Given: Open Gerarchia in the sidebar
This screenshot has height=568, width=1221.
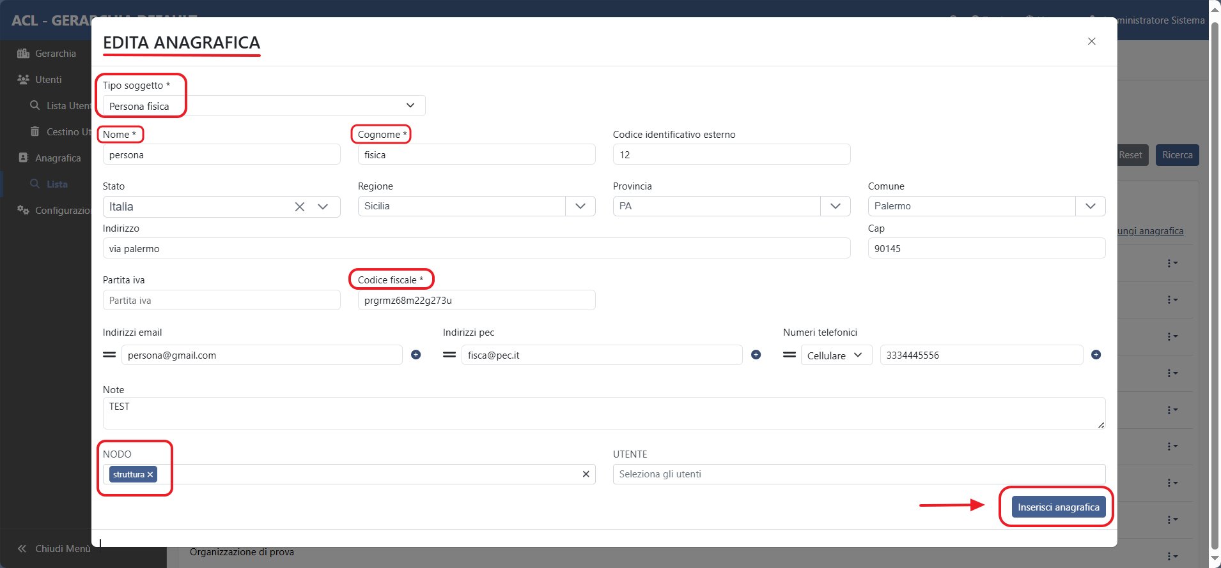Looking at the screenshot, I should (55, 54).
